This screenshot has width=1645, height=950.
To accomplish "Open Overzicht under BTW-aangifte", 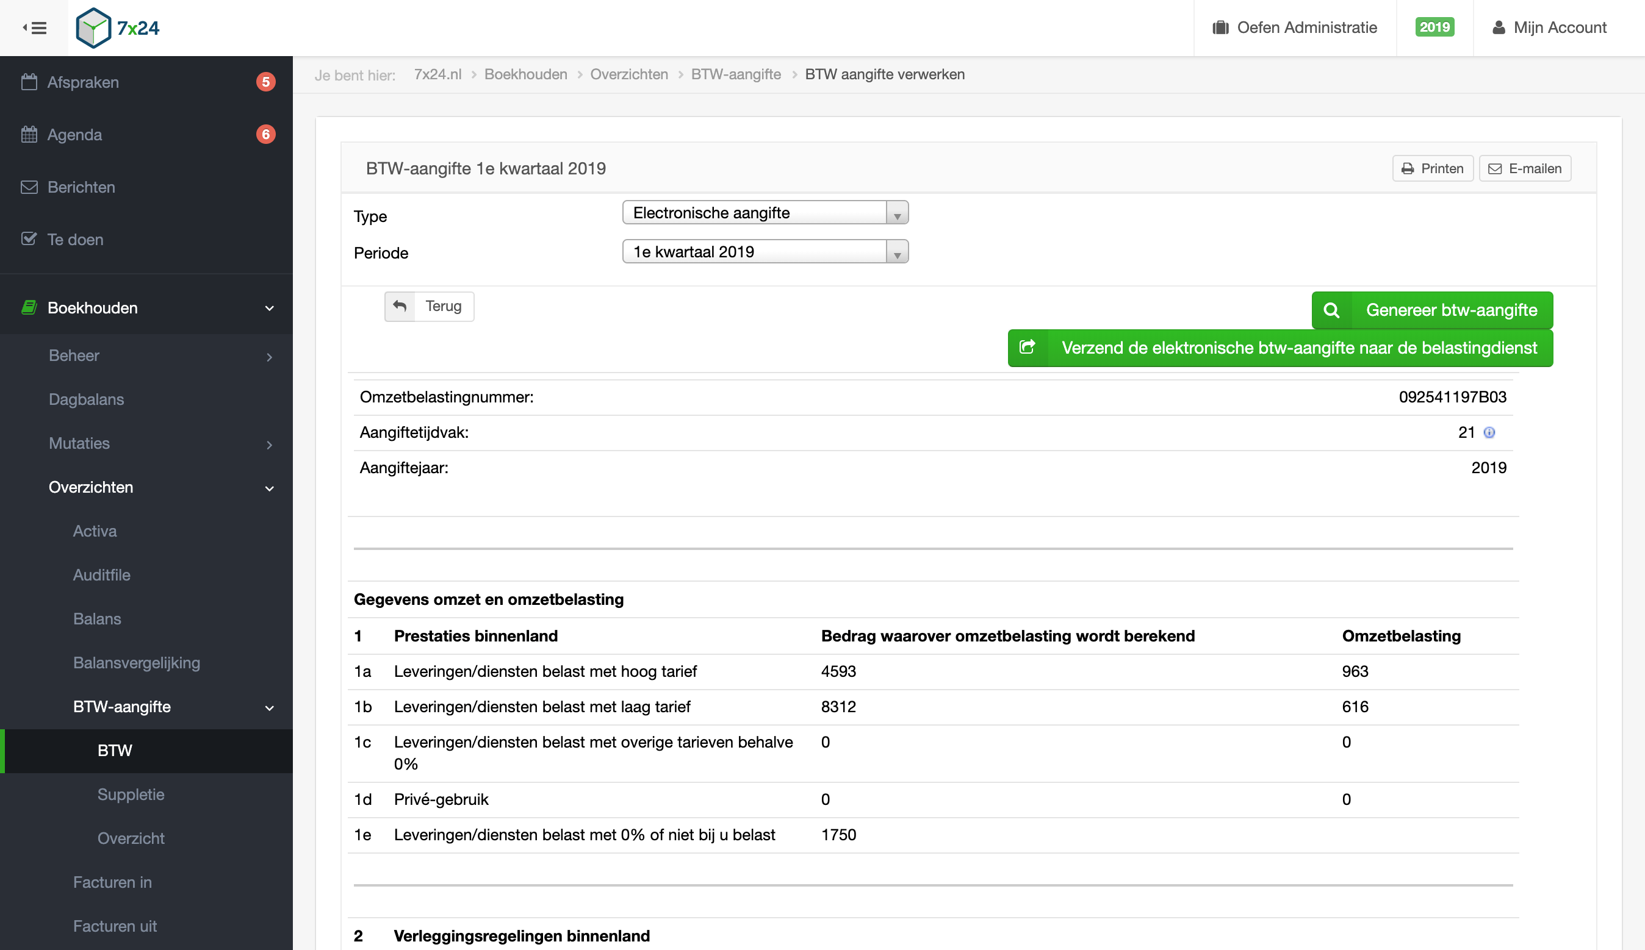I will [146, 838].
